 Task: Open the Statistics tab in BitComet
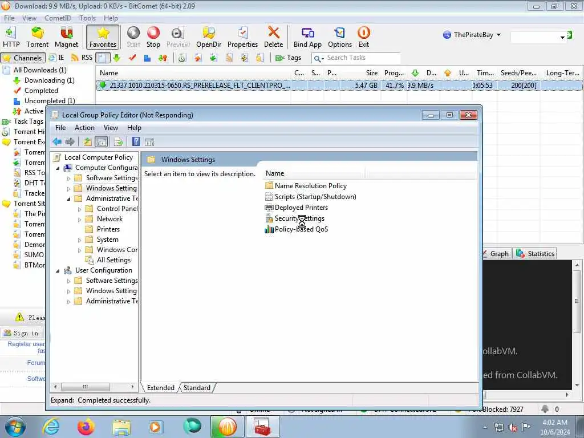tap(536, 254)
